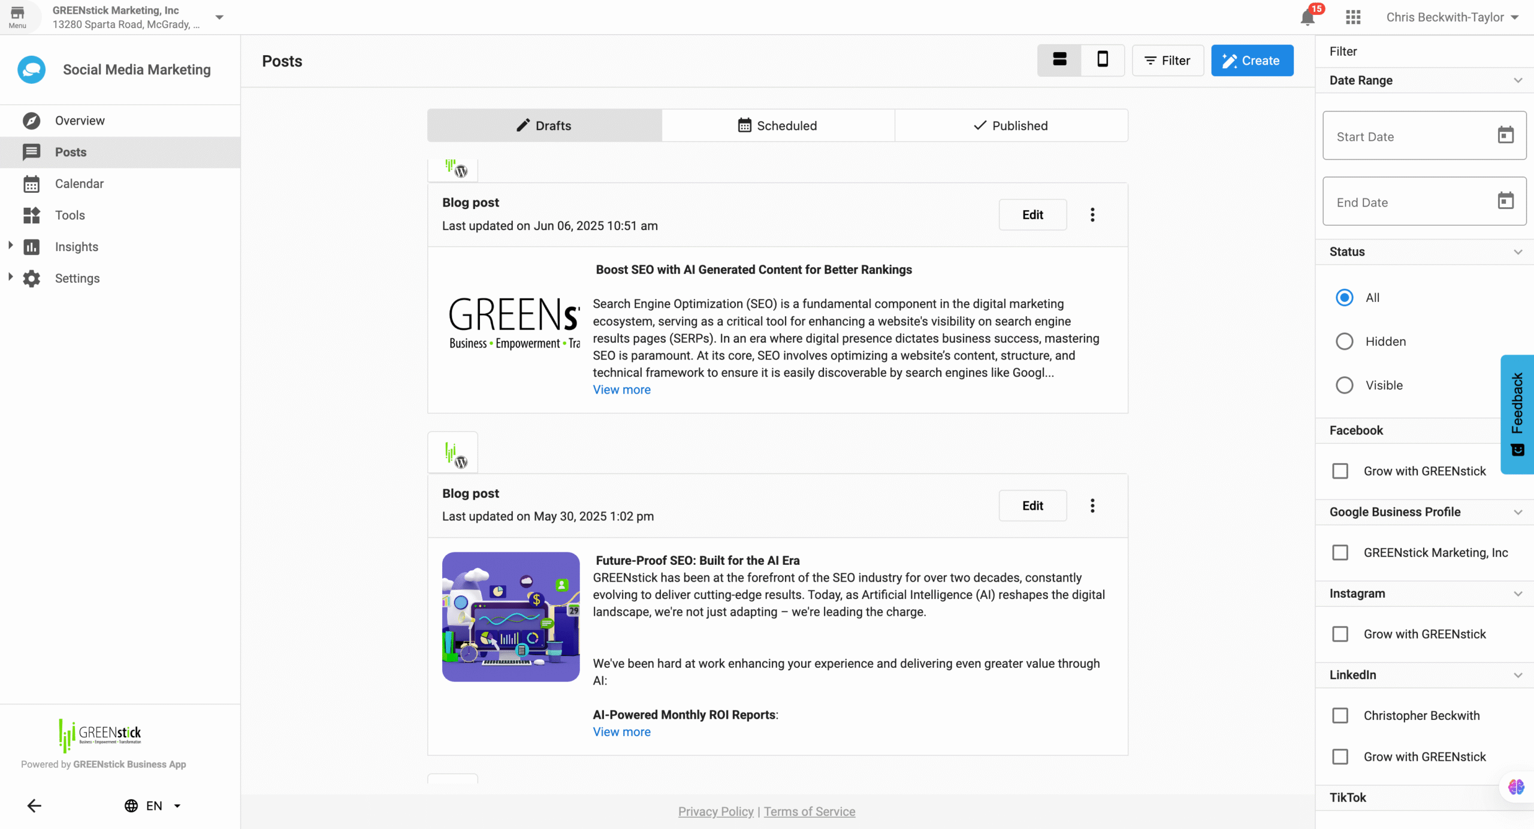Open the apps grid launcher
The width and height of the screenshot is (1534, 829).
tap(1353, 17)
